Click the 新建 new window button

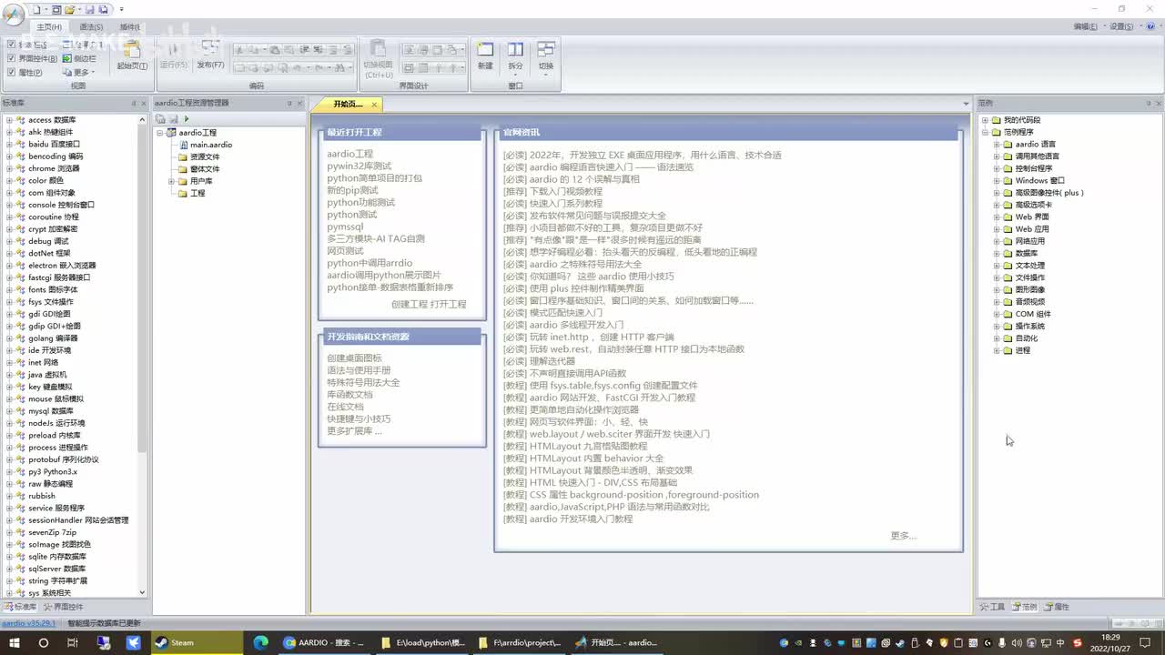tap(485, 55)
